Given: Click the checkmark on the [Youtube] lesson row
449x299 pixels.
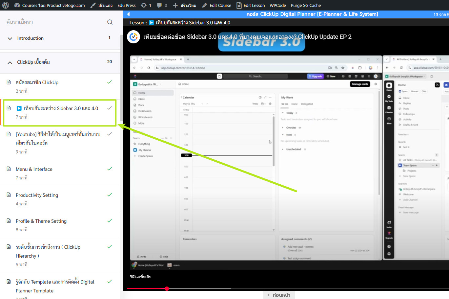Looking at the screenshot, I should pyautogui.click(x=110, y=134).
